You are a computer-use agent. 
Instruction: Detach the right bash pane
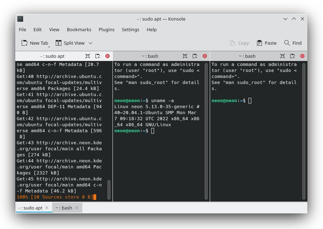click(x=292, y=56)
